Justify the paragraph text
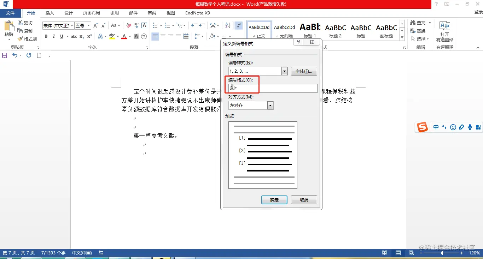Screen dimensions: 483x259 [179, 36]
